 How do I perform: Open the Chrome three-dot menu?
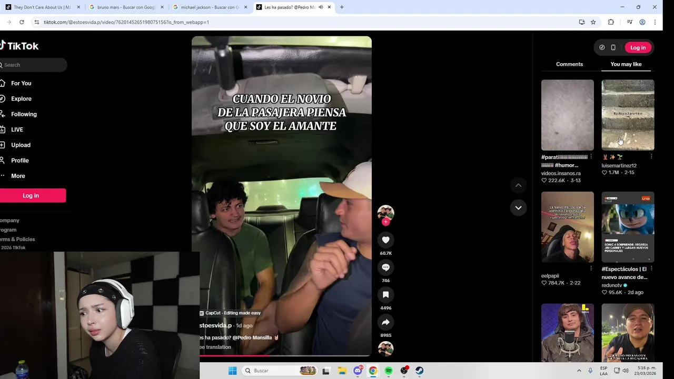pos(655,22)
